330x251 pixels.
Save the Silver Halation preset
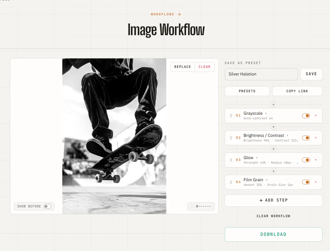[x=311, y=74]
